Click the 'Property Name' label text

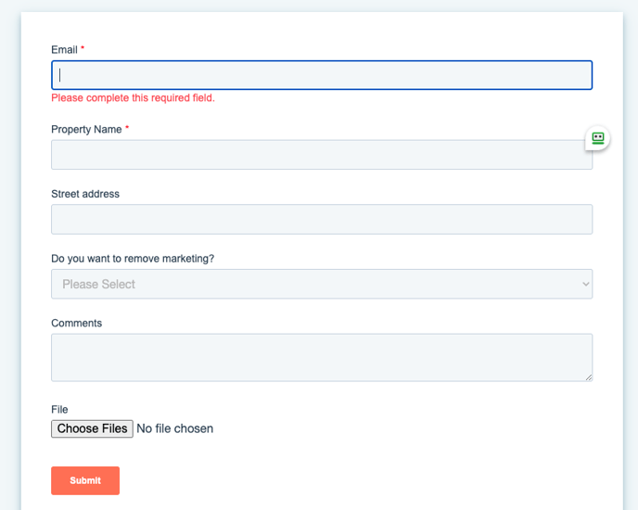pyautogui.click(x=86, y=130)
